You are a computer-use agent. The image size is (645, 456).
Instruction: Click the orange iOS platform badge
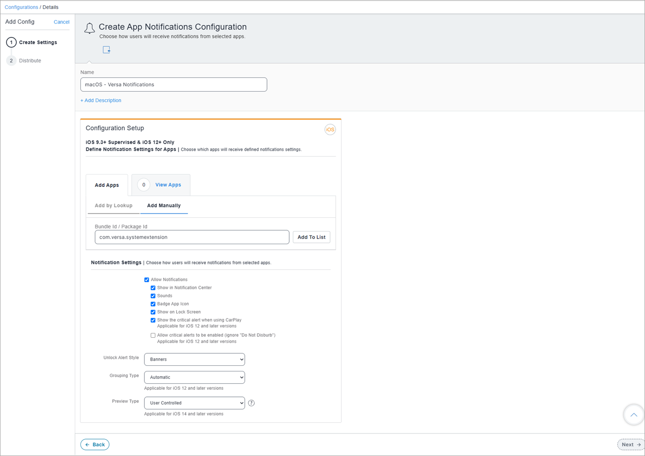[x=330, y=130]
